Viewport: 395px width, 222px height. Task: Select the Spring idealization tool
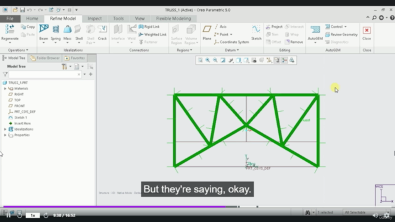click(56, 33)
